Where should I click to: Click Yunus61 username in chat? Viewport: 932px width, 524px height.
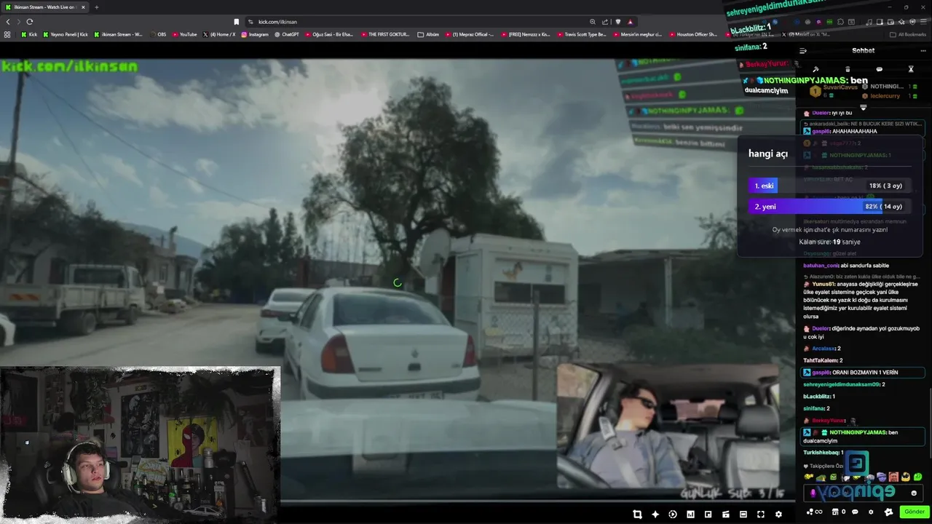click(x=825, y=285)
